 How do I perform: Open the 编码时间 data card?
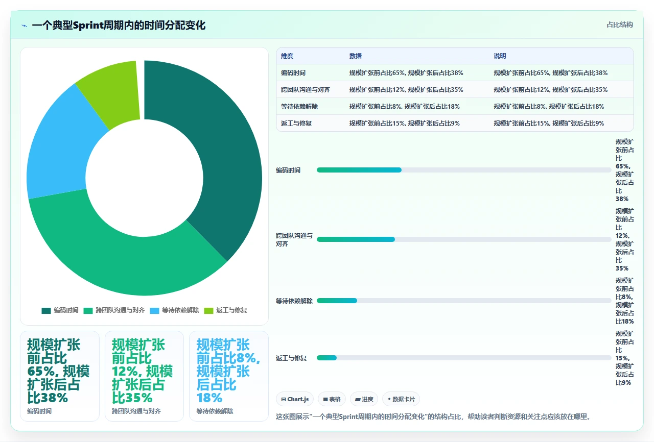(60, 376)
